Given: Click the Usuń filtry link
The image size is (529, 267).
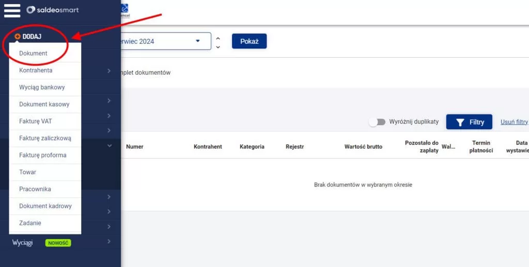Looking at the screenshot, I should tap(514, 122).
